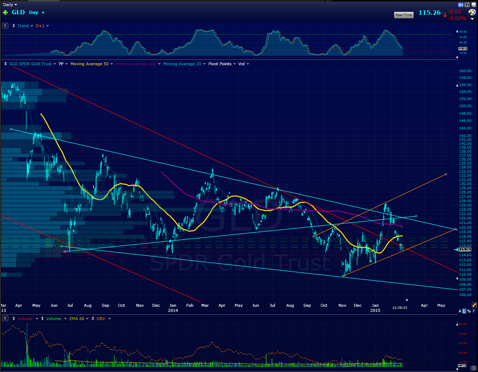Click the drawing pencil icon near the date axis
478x372 pixels.
[474, 305]
